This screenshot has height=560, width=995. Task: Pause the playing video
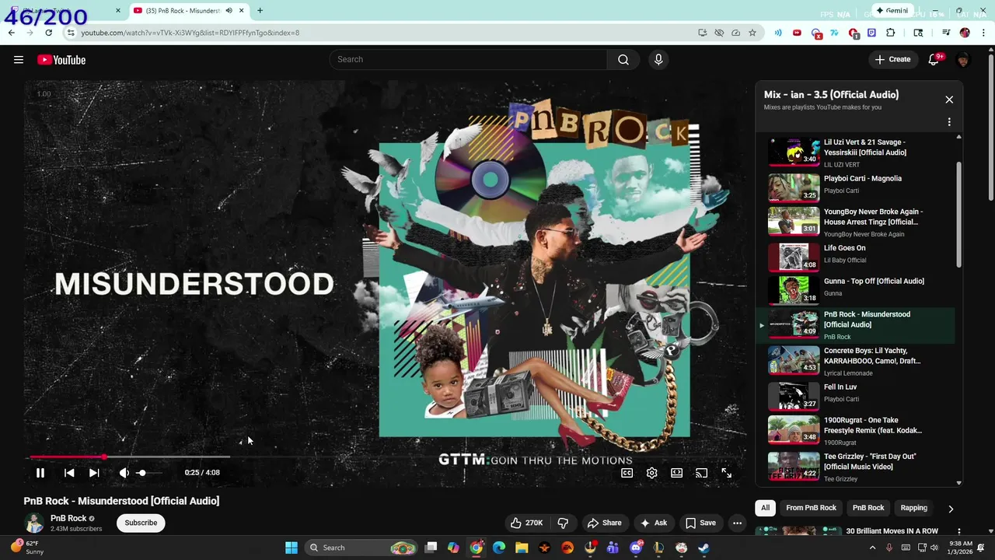point(40,473)
